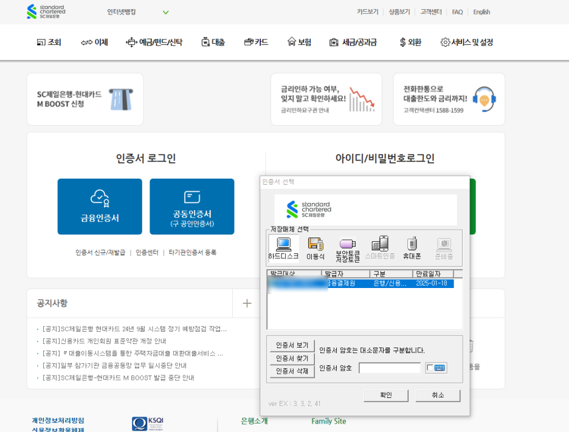Viewport: 569px width, 432px height.
Task: Open the 보험 menu
Action: coord(299,43)
